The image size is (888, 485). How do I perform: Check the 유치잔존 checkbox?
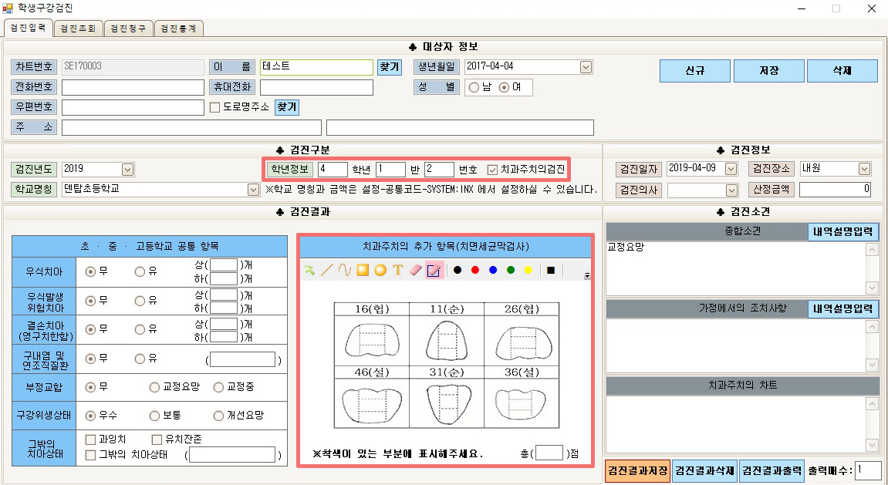157,440
